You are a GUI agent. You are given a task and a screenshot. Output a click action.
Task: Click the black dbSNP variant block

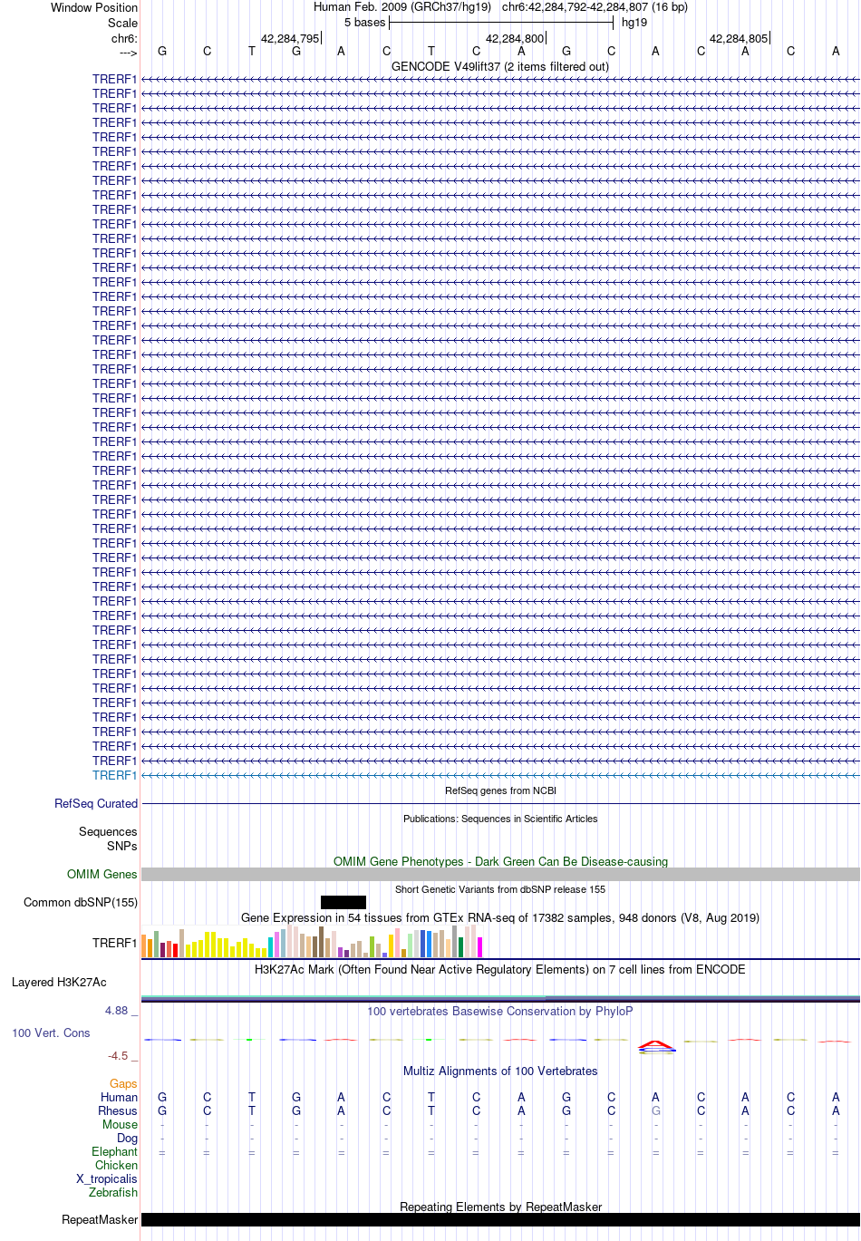coord(343,902)
